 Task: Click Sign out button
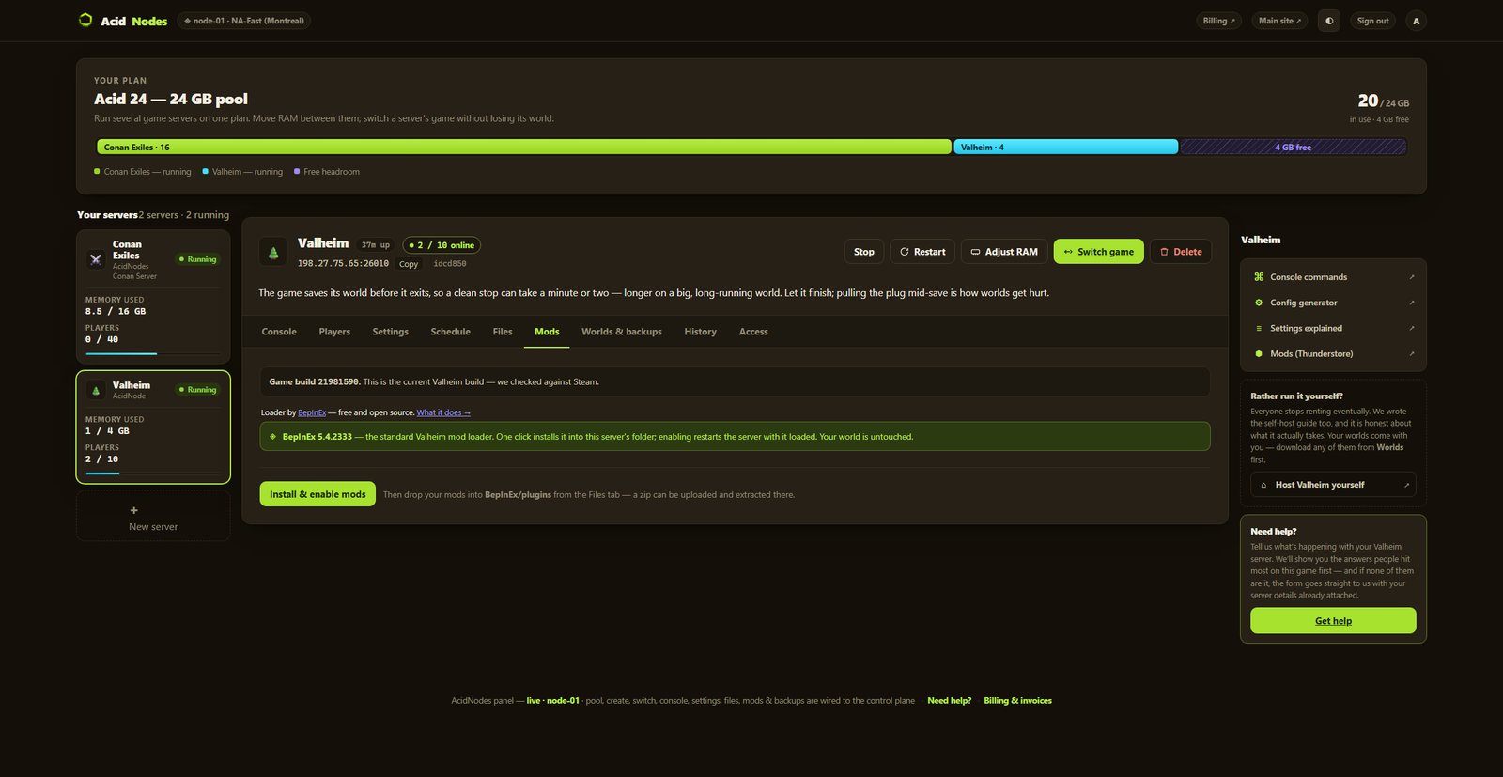coord(1372,21)
